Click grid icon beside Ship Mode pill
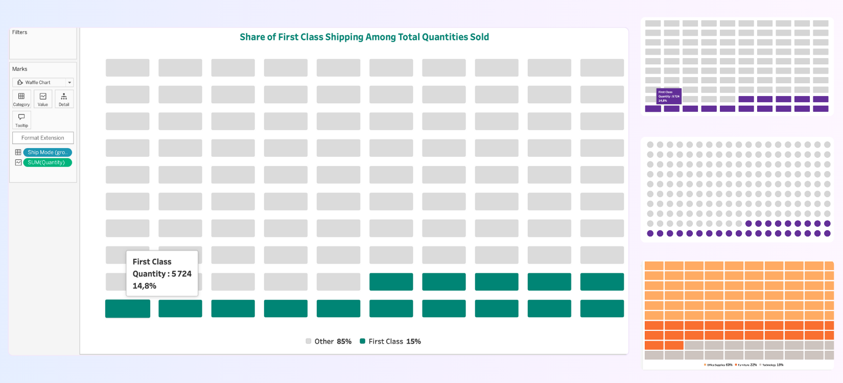The width and height of the screenshot is (843, 383). point(18,152)
